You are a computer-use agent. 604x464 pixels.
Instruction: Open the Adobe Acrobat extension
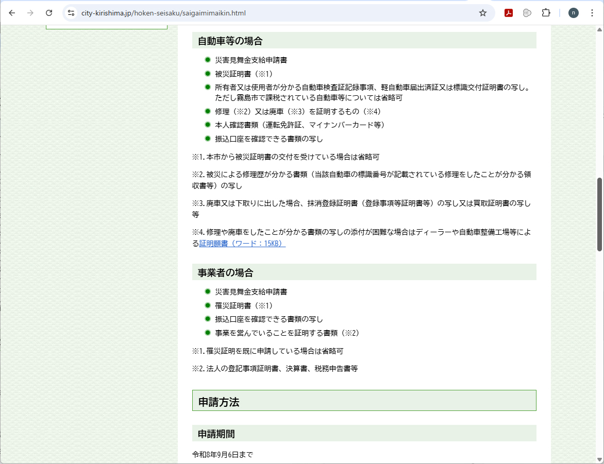[x=508, y=13]
